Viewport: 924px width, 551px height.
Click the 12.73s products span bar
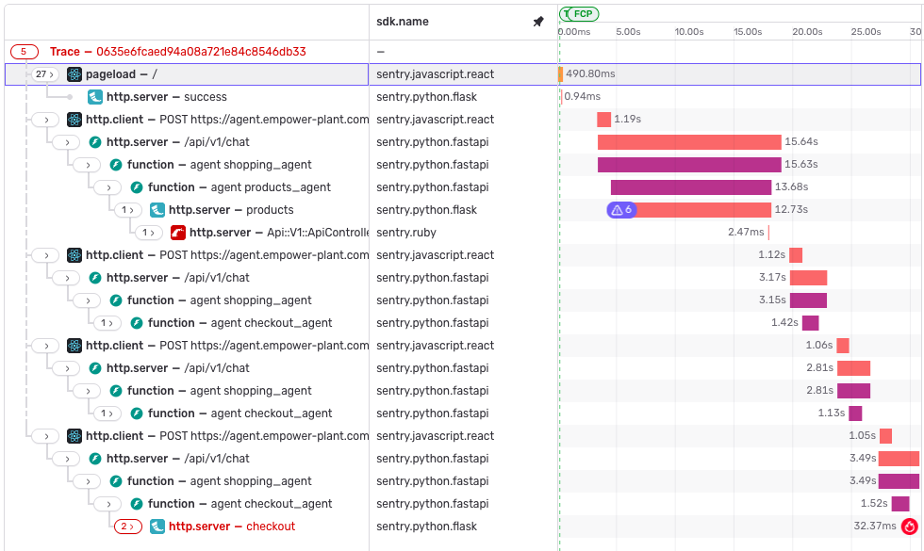click(701, 209)
